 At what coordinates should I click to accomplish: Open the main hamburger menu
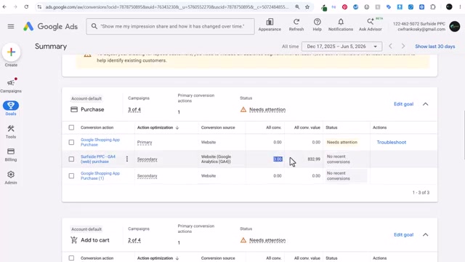(11, 26)
